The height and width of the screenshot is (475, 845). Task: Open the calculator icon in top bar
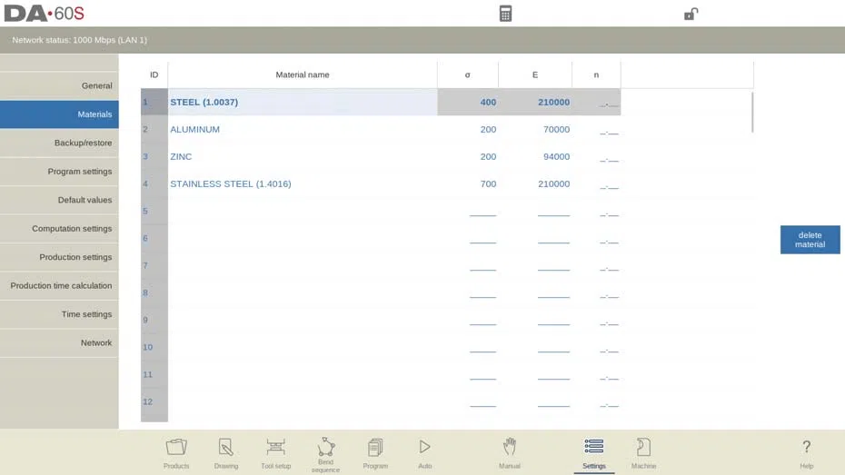point(505,14)
